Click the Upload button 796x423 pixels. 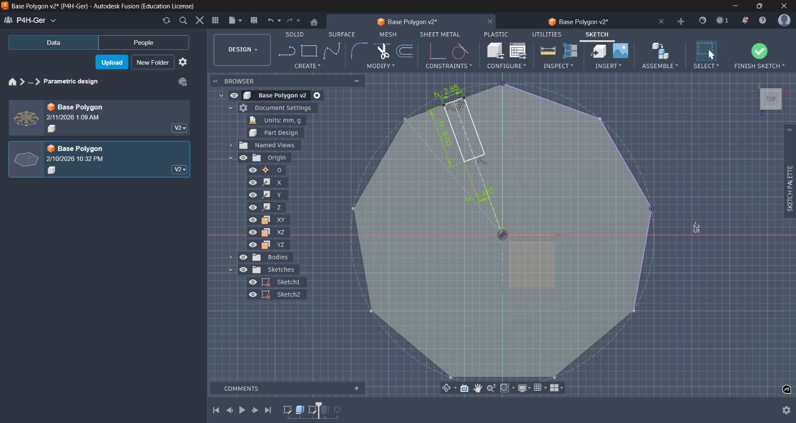click(112, 62)
